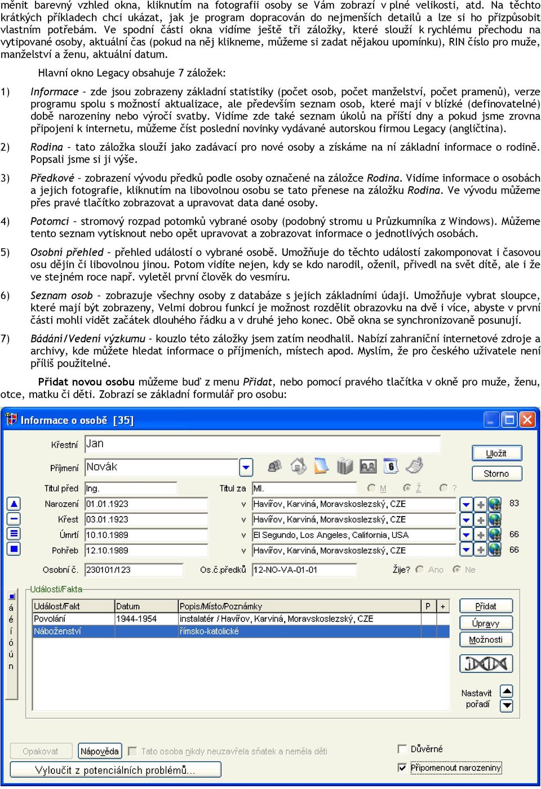Open the spouses icon with two heads

(x=275, y=466)
